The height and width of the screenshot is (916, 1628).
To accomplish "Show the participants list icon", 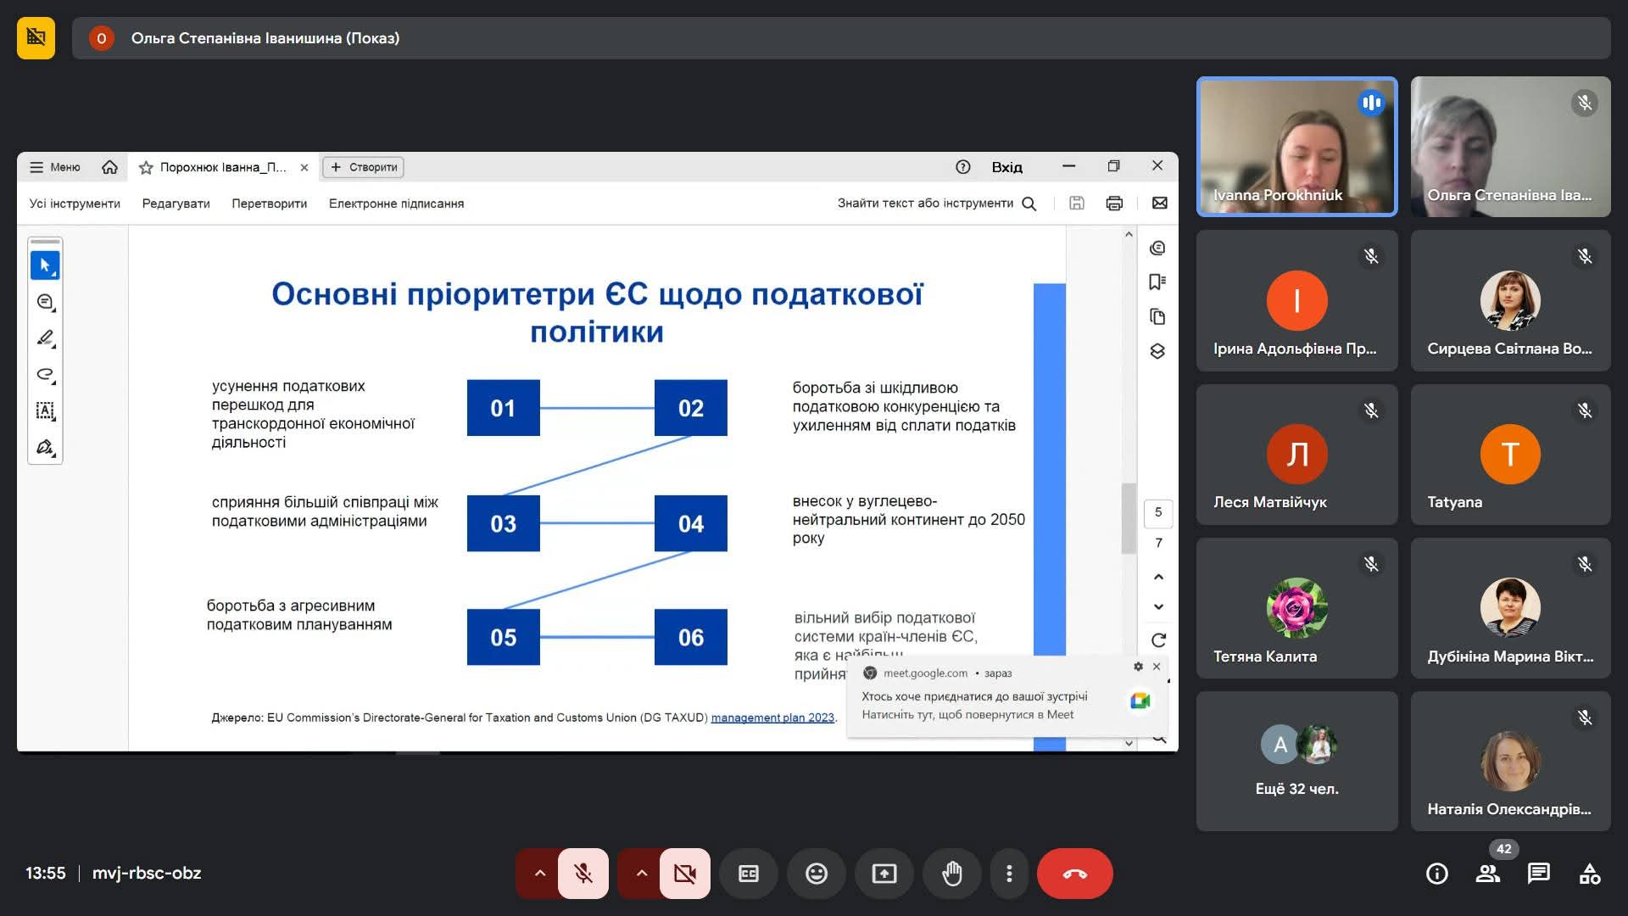I will click(x=1487, y=874).
